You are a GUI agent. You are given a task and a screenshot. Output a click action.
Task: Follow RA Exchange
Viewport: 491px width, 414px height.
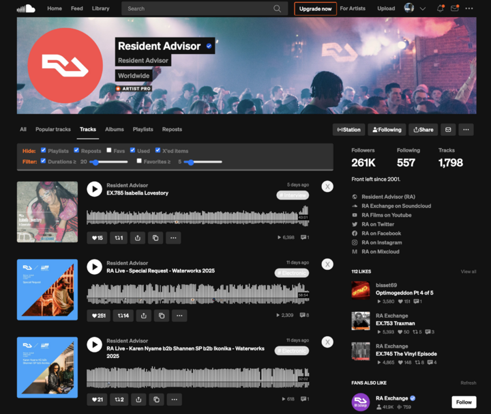click(x=464, y=402)
